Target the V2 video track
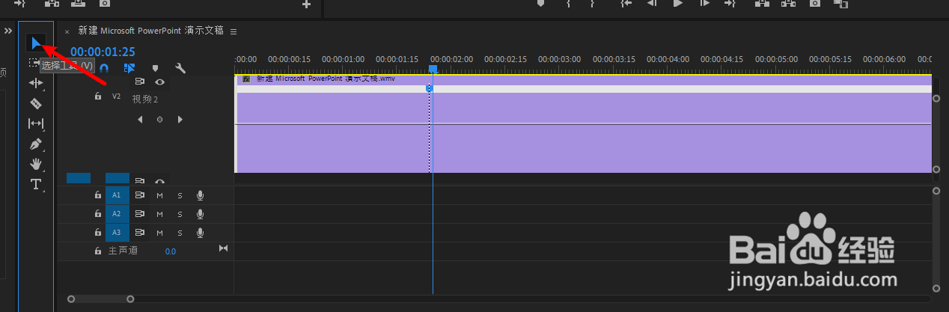 click(x=116, y=96)
